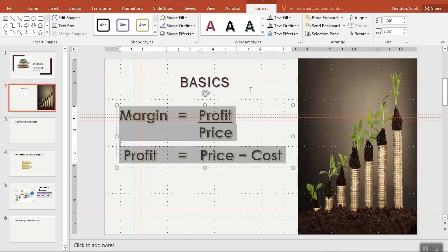
Task: Select the down arrow shape
Action: 33,26
